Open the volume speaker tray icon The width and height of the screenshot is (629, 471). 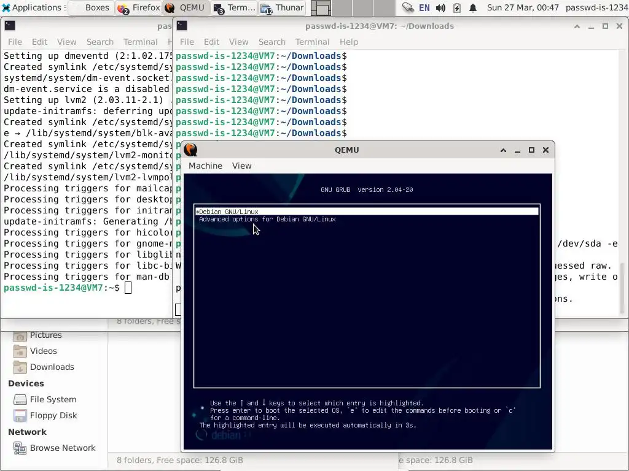pos(440,7)
